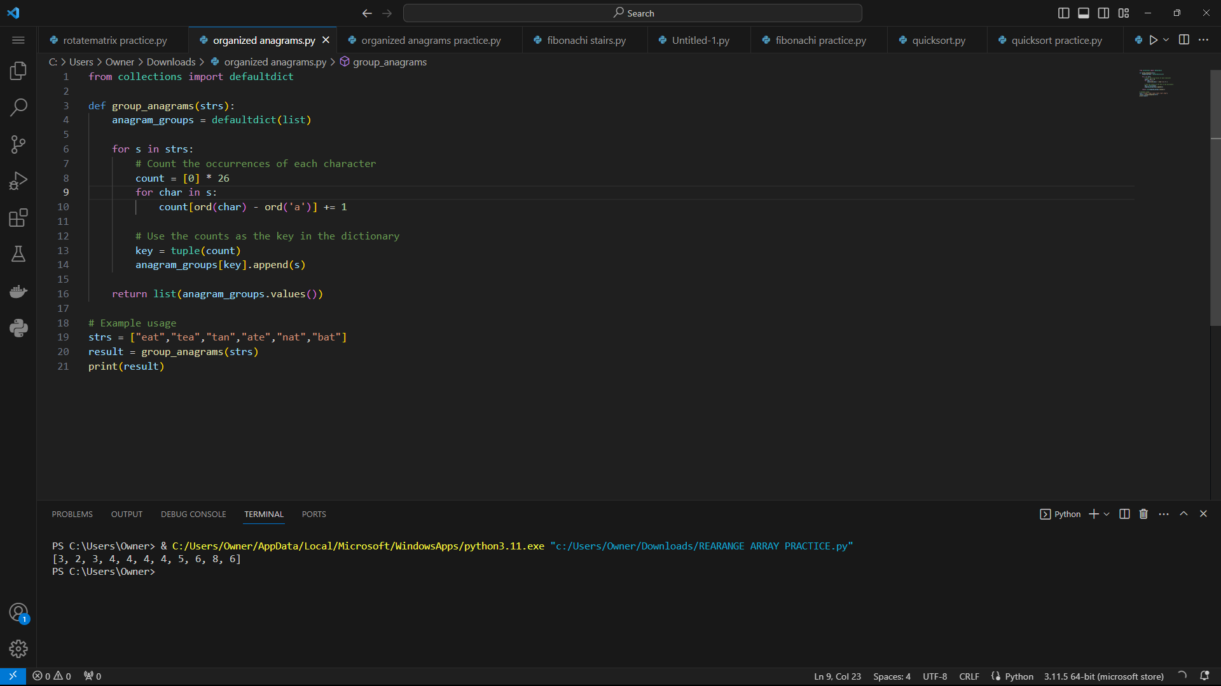Switch to organized anagrams practice.py tab
Image resolution: width=1221 pixels, height=686 pixels.
(431, 40)
